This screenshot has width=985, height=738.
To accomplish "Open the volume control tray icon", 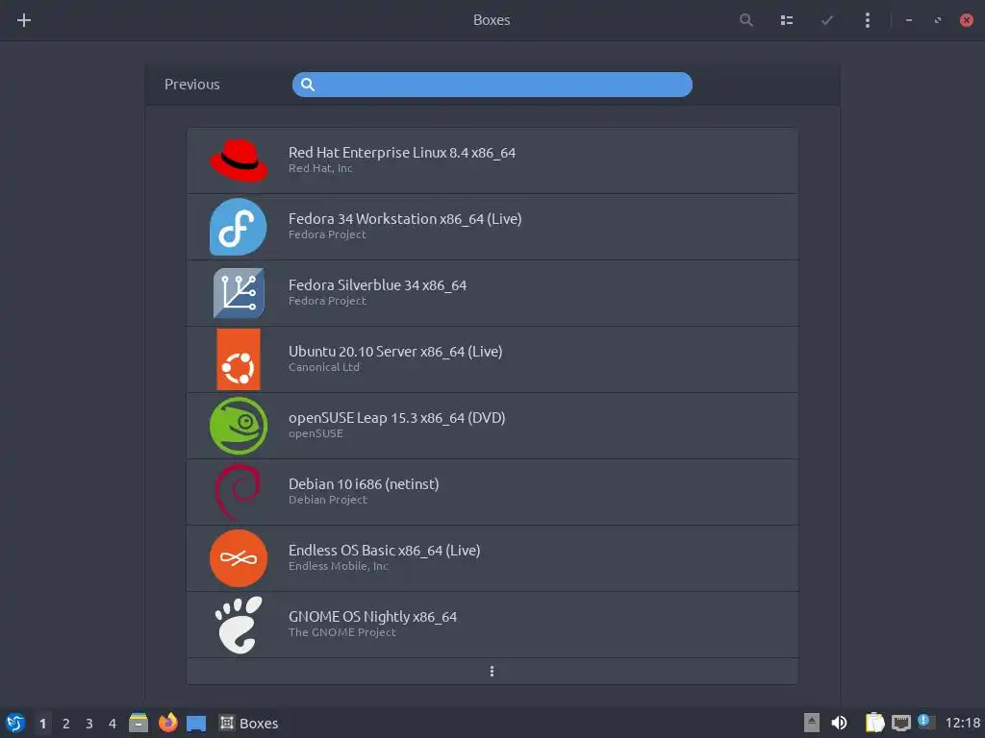I will coord(839,723).
